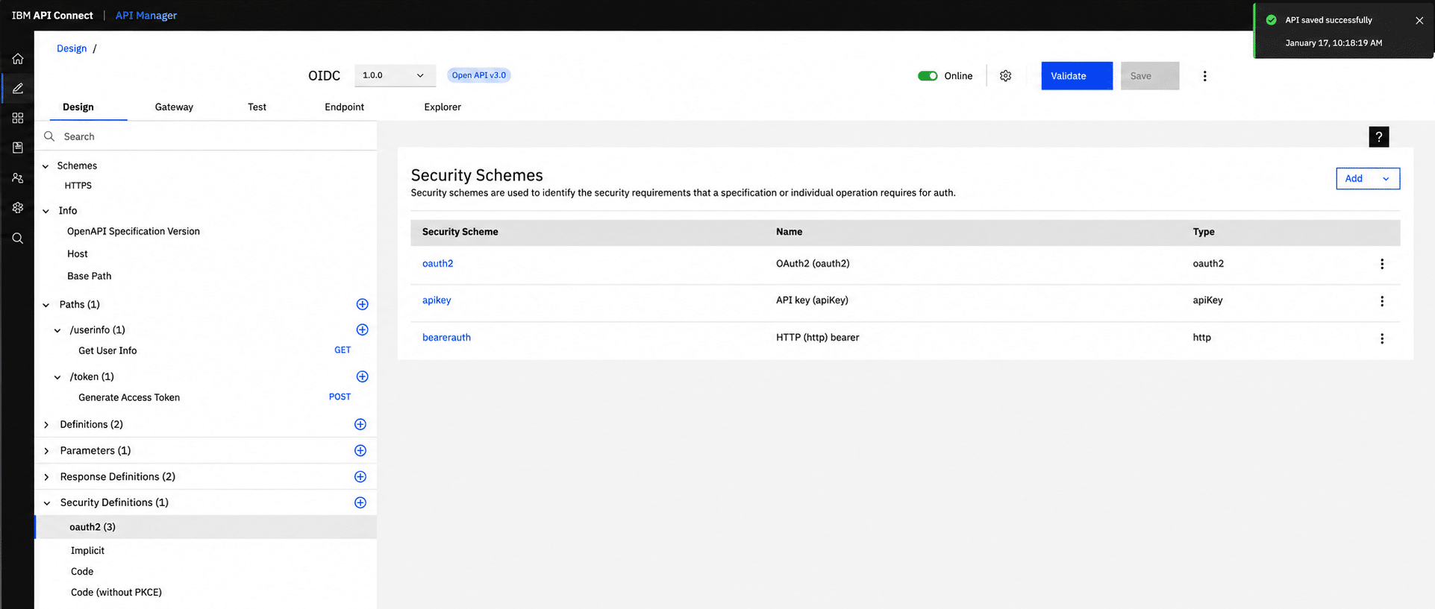Add a new parameter with plus icon
Image resolution: width=1435 pixels, height=609 pixels.
360,450
